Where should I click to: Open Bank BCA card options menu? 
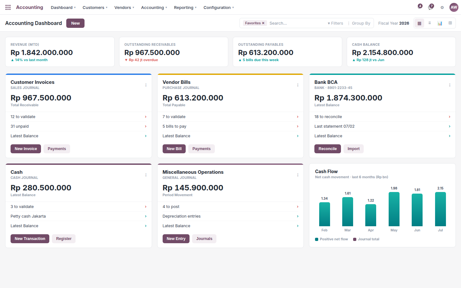[450, 85]
